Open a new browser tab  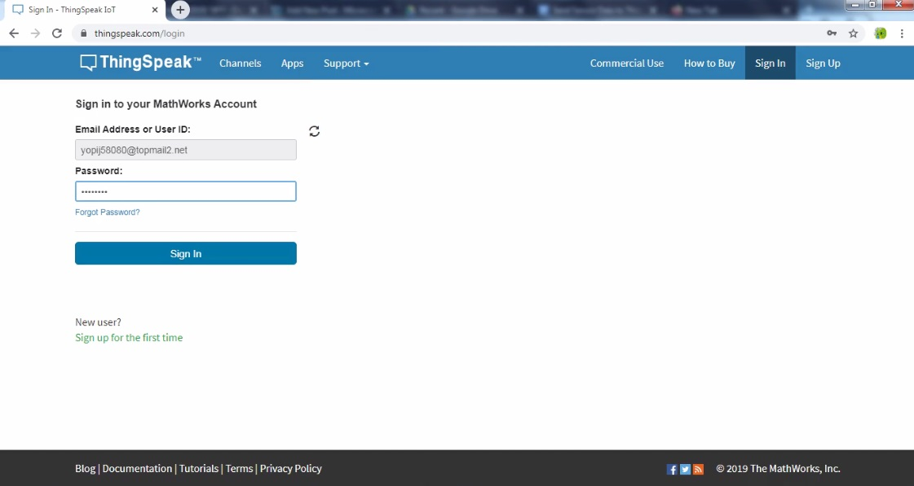(x=180, y=10)
